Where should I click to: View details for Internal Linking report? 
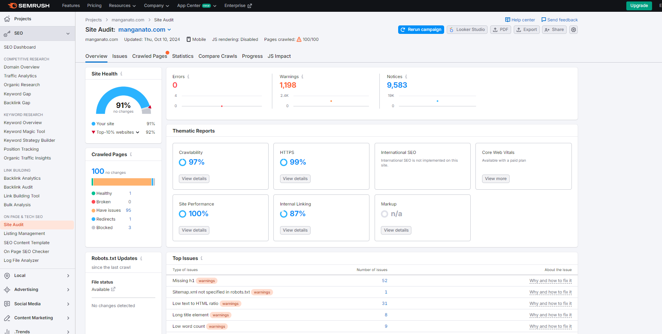[x=295, y=230]
